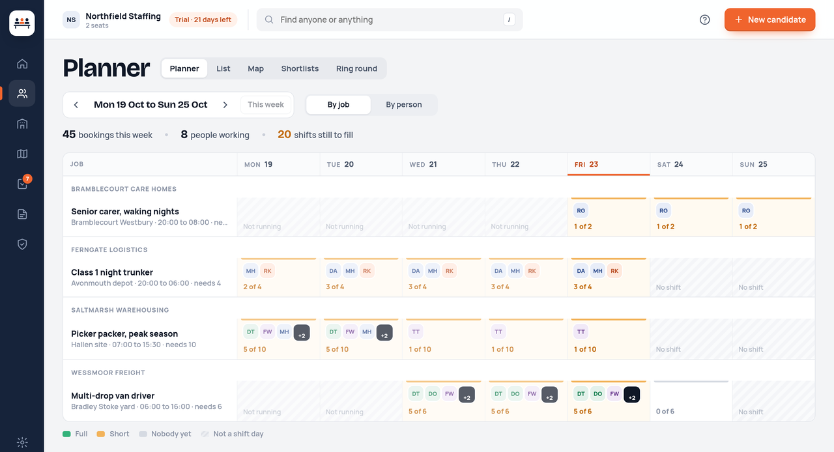Switch to By person view
834x452 pixels.
pos(404,105)
